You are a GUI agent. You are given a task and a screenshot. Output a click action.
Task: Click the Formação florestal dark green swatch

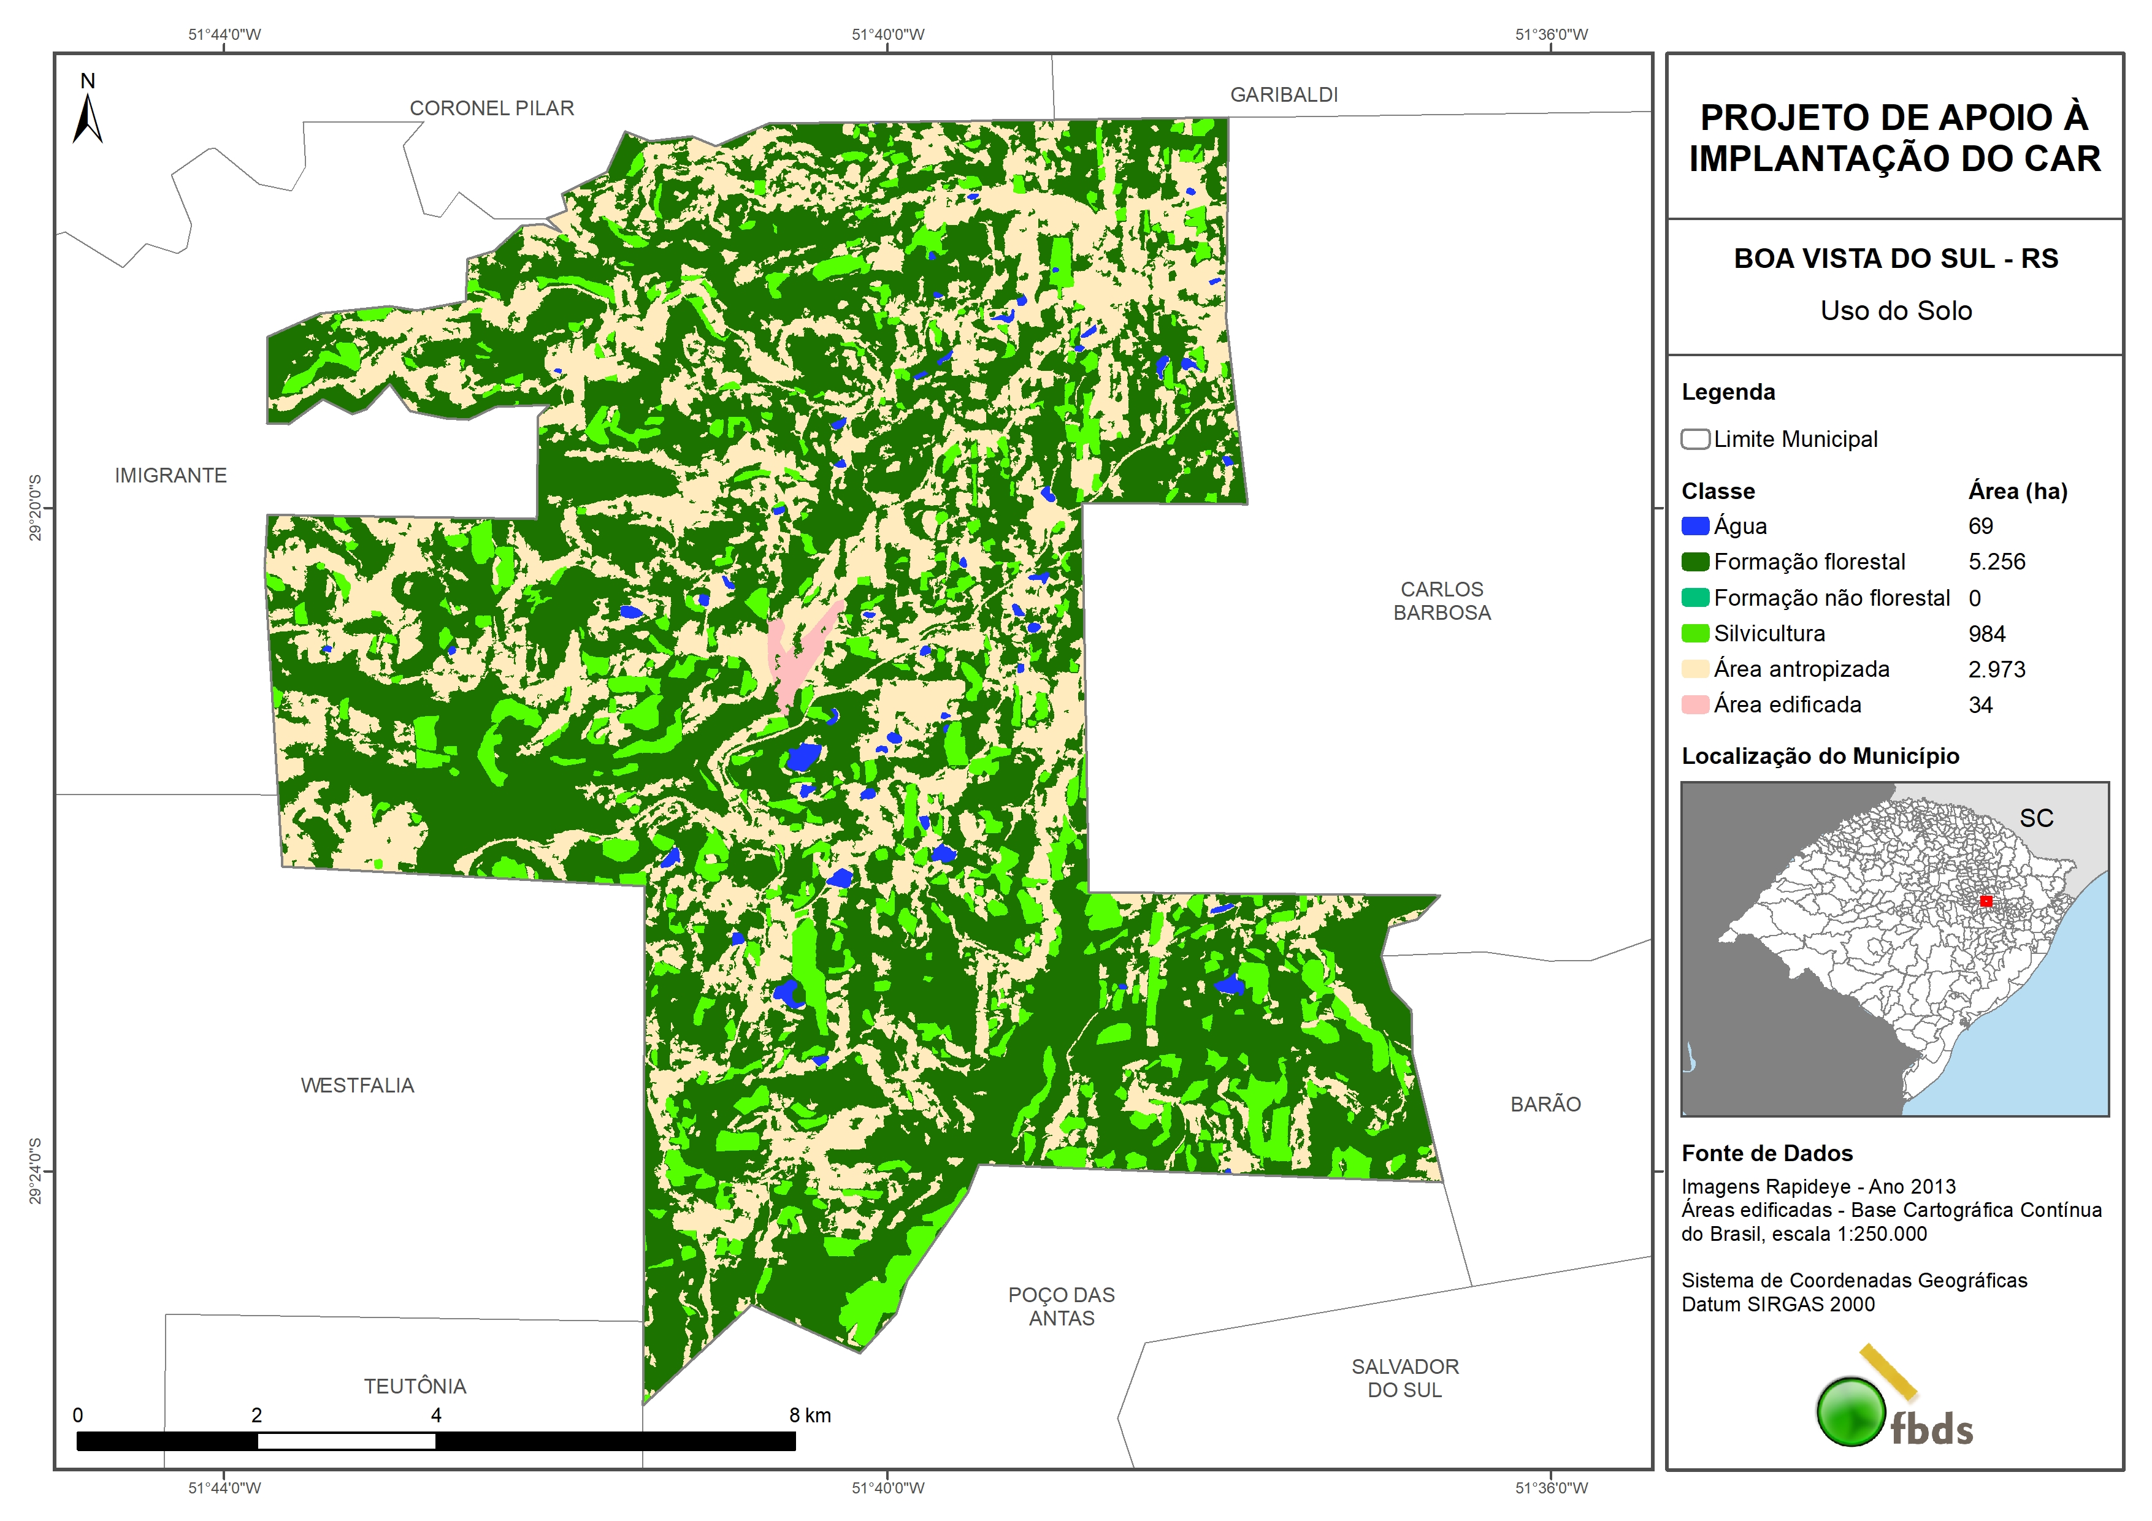1694,562
